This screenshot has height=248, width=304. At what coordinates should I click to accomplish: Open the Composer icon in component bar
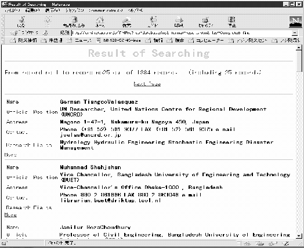[286, 243]
